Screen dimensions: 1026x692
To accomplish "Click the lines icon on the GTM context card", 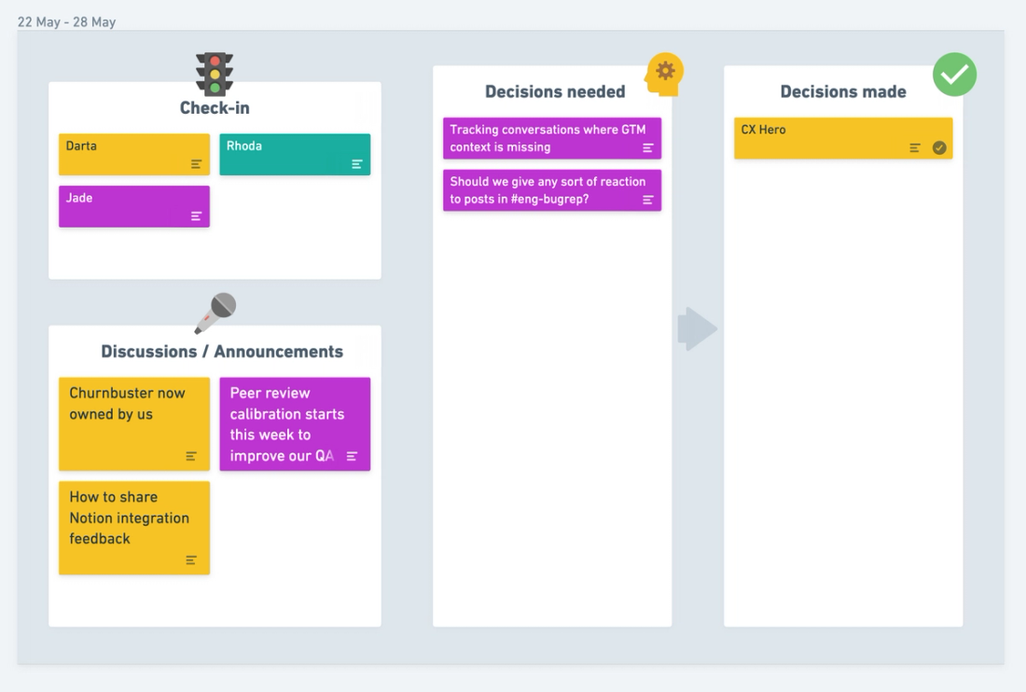I will [648, 149].
